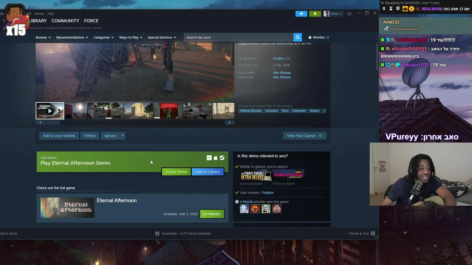
Task: Click the Mystery tag
Action: tap(315, 111)
